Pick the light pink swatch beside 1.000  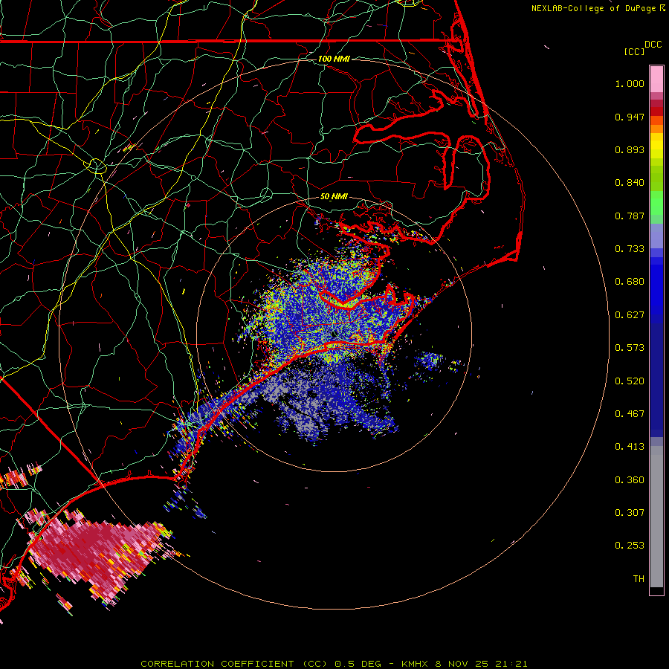pos(656,80)
